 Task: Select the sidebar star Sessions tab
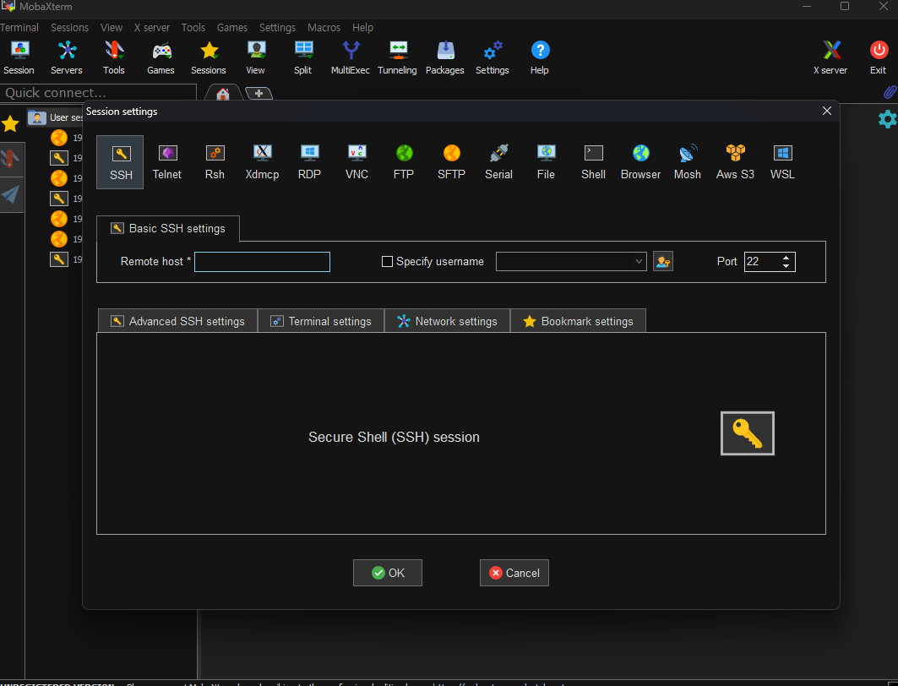click(10, 123)
